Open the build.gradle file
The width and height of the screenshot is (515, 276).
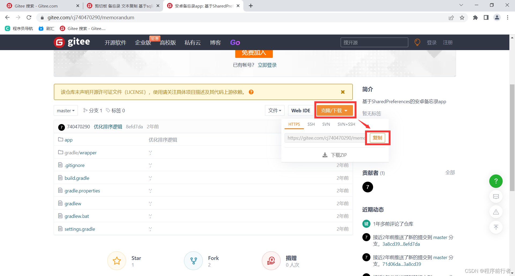tap(77, 178)
